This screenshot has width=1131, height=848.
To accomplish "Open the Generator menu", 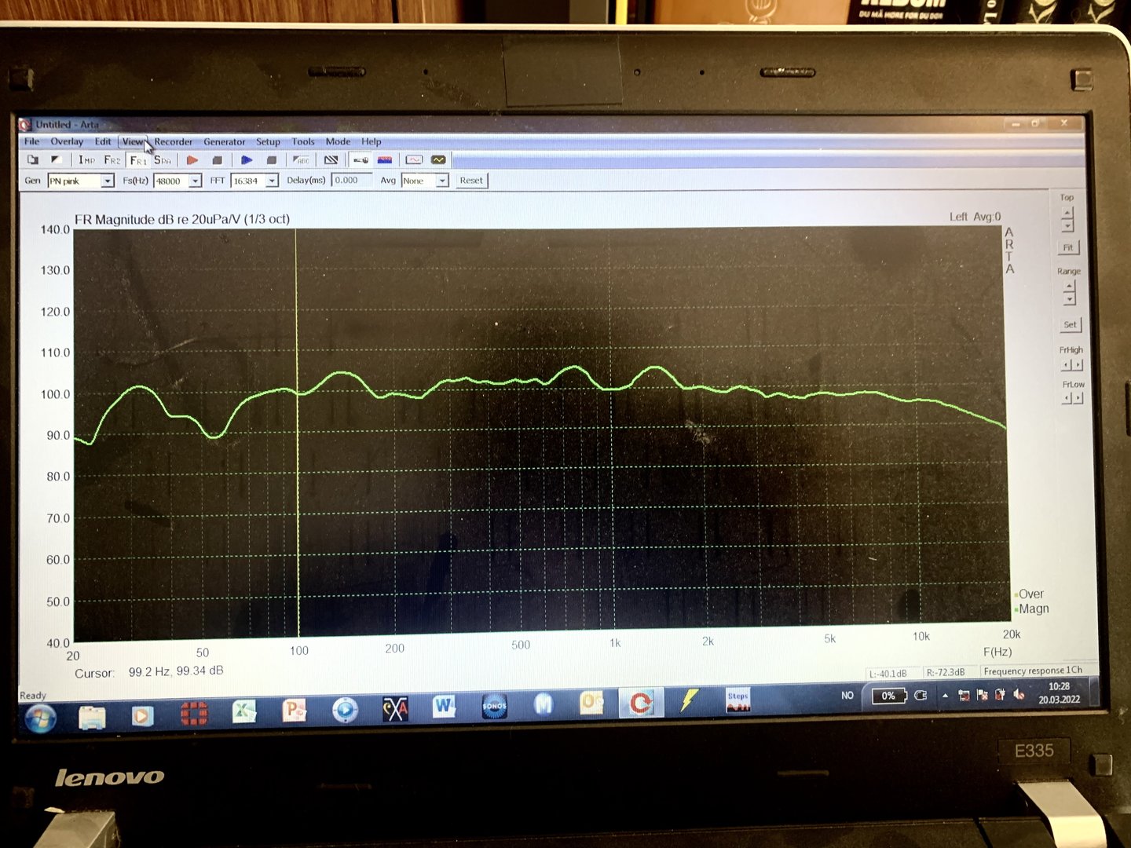I will (225, 142).
